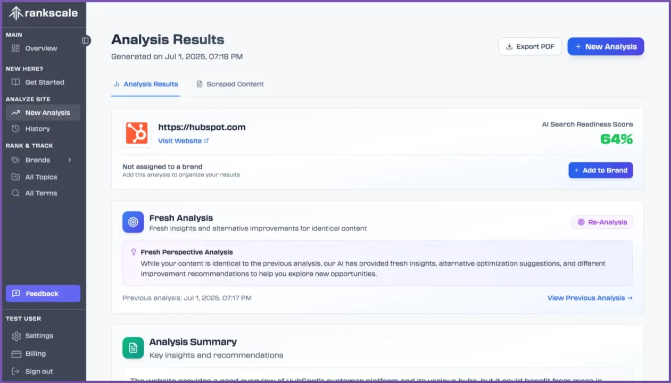This screenshot has width=671, height=383.
Task: Click the All Topics icon
Action: coord(16,177)
